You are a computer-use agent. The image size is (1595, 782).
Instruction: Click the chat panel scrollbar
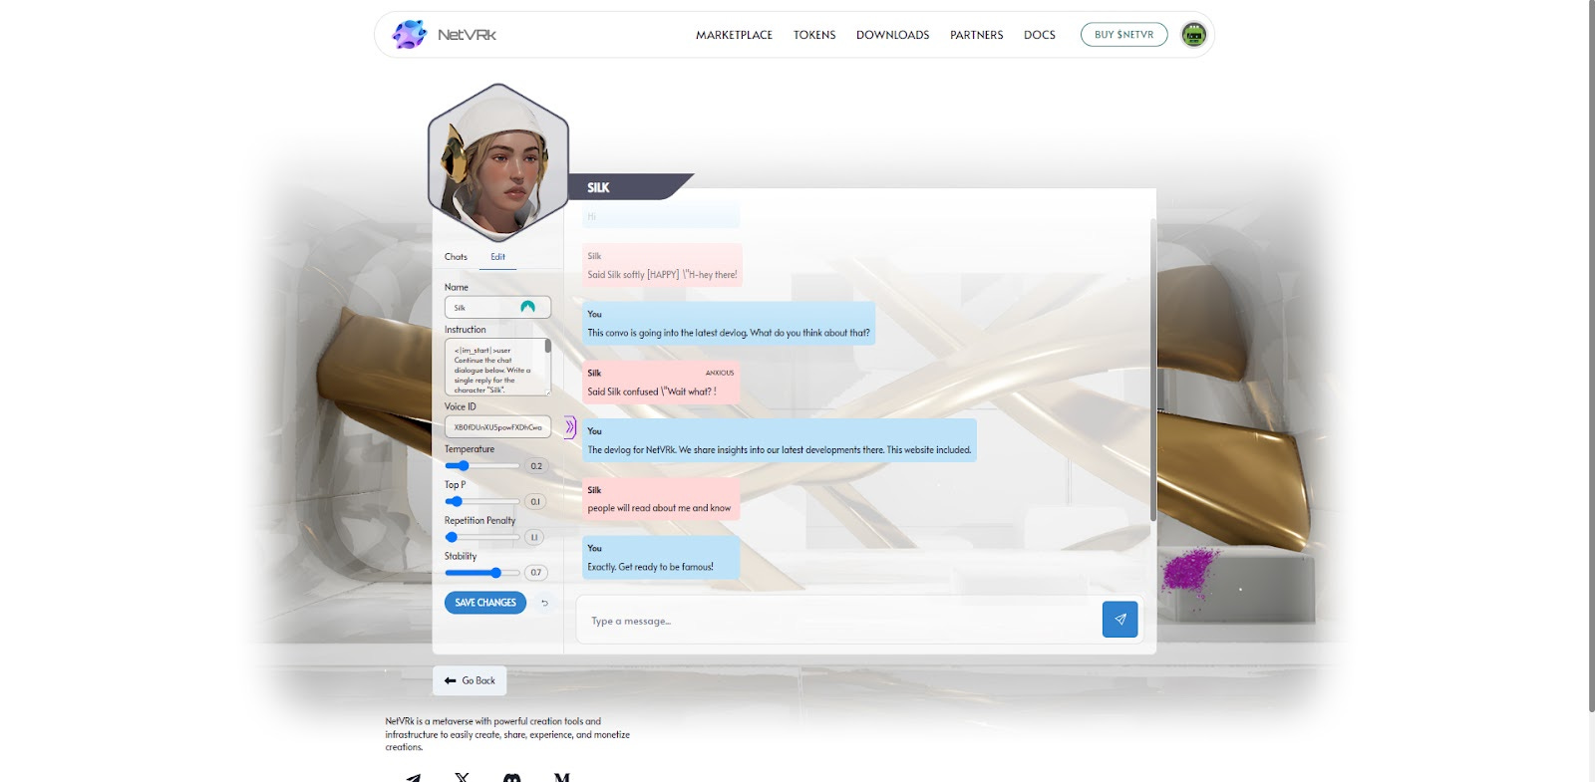(x=1153, y=369)
